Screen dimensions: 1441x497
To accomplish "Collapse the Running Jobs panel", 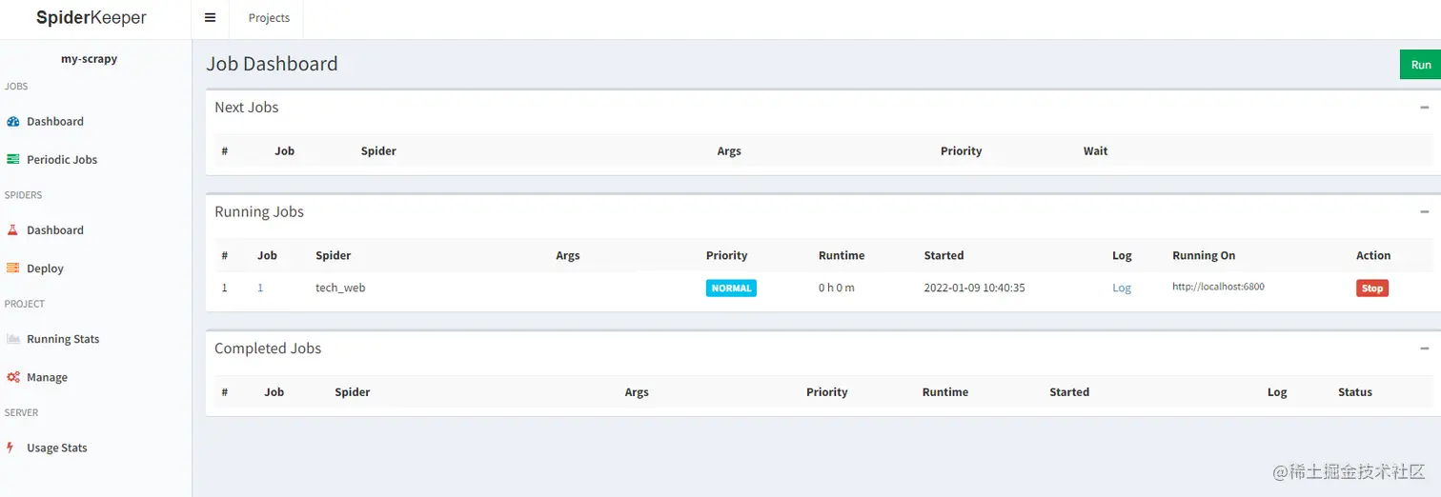I will coord(1424,212).
